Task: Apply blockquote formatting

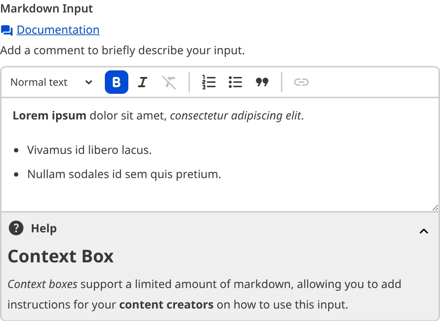Action: coord(262,82)
